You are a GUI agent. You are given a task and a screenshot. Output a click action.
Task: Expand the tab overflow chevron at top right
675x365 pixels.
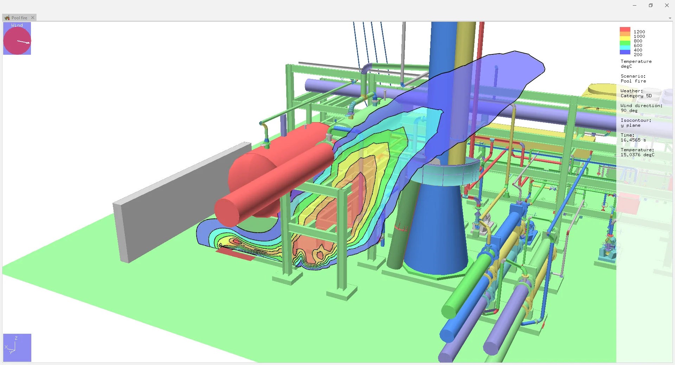671,18
